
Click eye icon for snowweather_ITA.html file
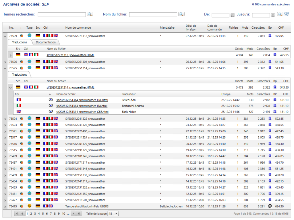point(51,106)
